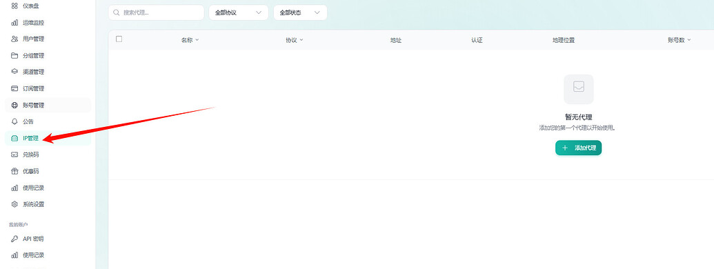The image size is (714, 269).
Task: Click the 地理位置 column header
Action: point(564,40)
